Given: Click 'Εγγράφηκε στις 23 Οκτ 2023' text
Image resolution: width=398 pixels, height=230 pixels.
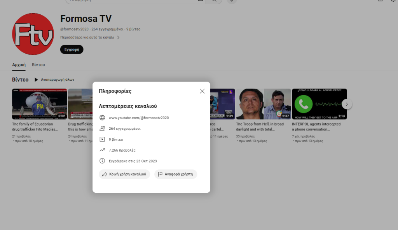Looking at the screenshot, I should [x=133, y=161].
